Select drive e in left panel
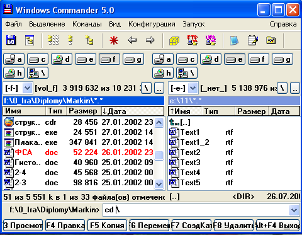The image size is (302, 235). 86,59
